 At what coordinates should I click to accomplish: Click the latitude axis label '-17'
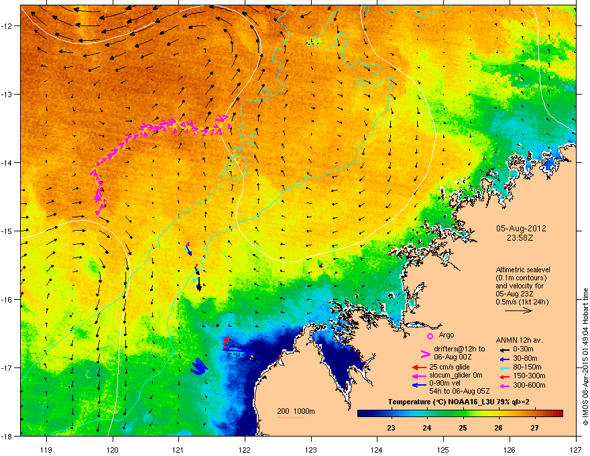click(x=7, y=367)
